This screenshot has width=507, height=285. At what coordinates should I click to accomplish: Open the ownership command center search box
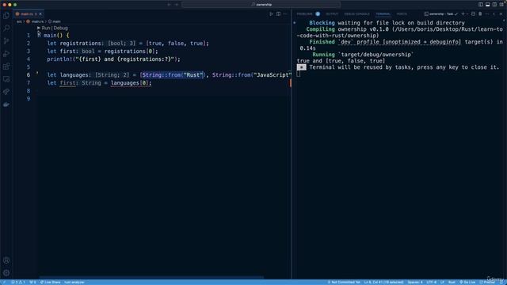point(261,5)
